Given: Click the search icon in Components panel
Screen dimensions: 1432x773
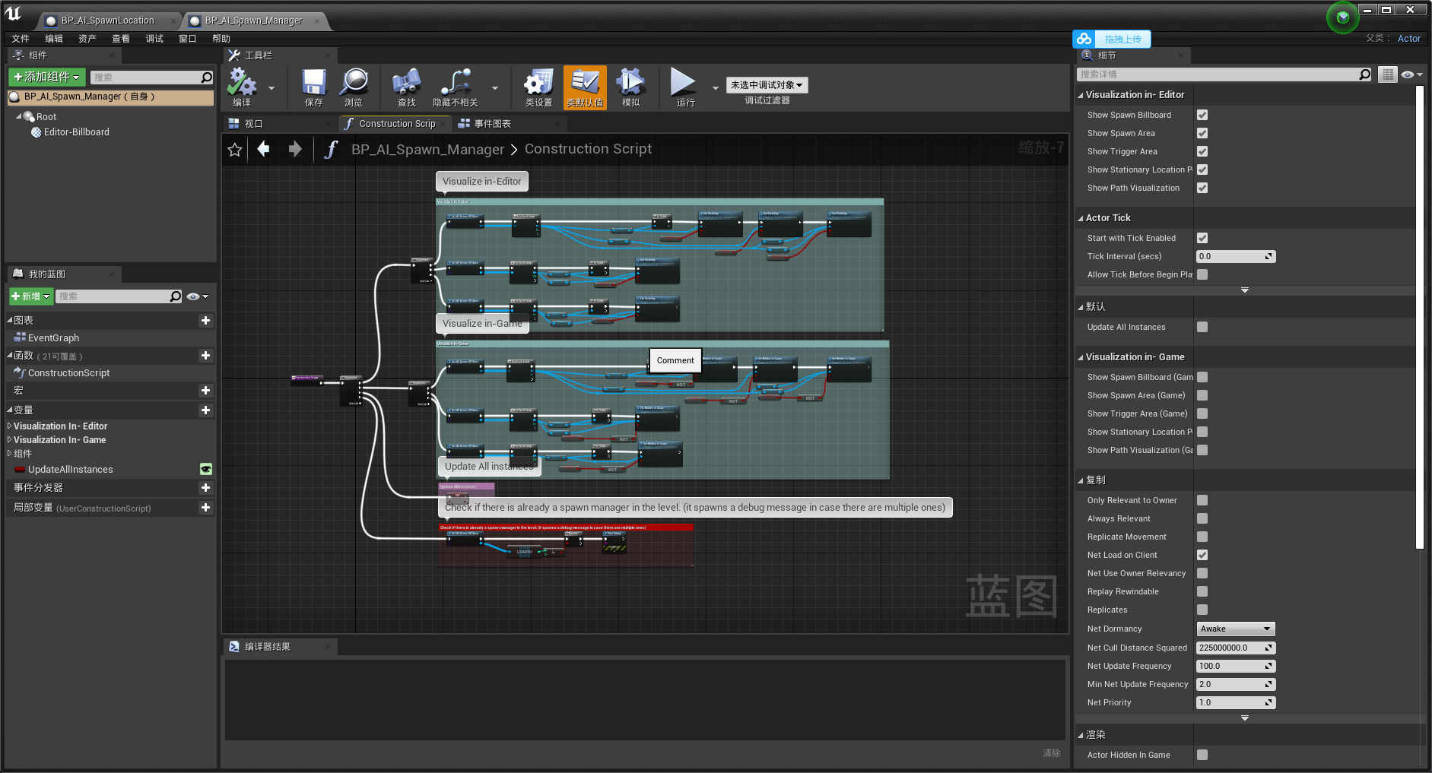Looking at the screenshot, I should [x=206, y=78].
